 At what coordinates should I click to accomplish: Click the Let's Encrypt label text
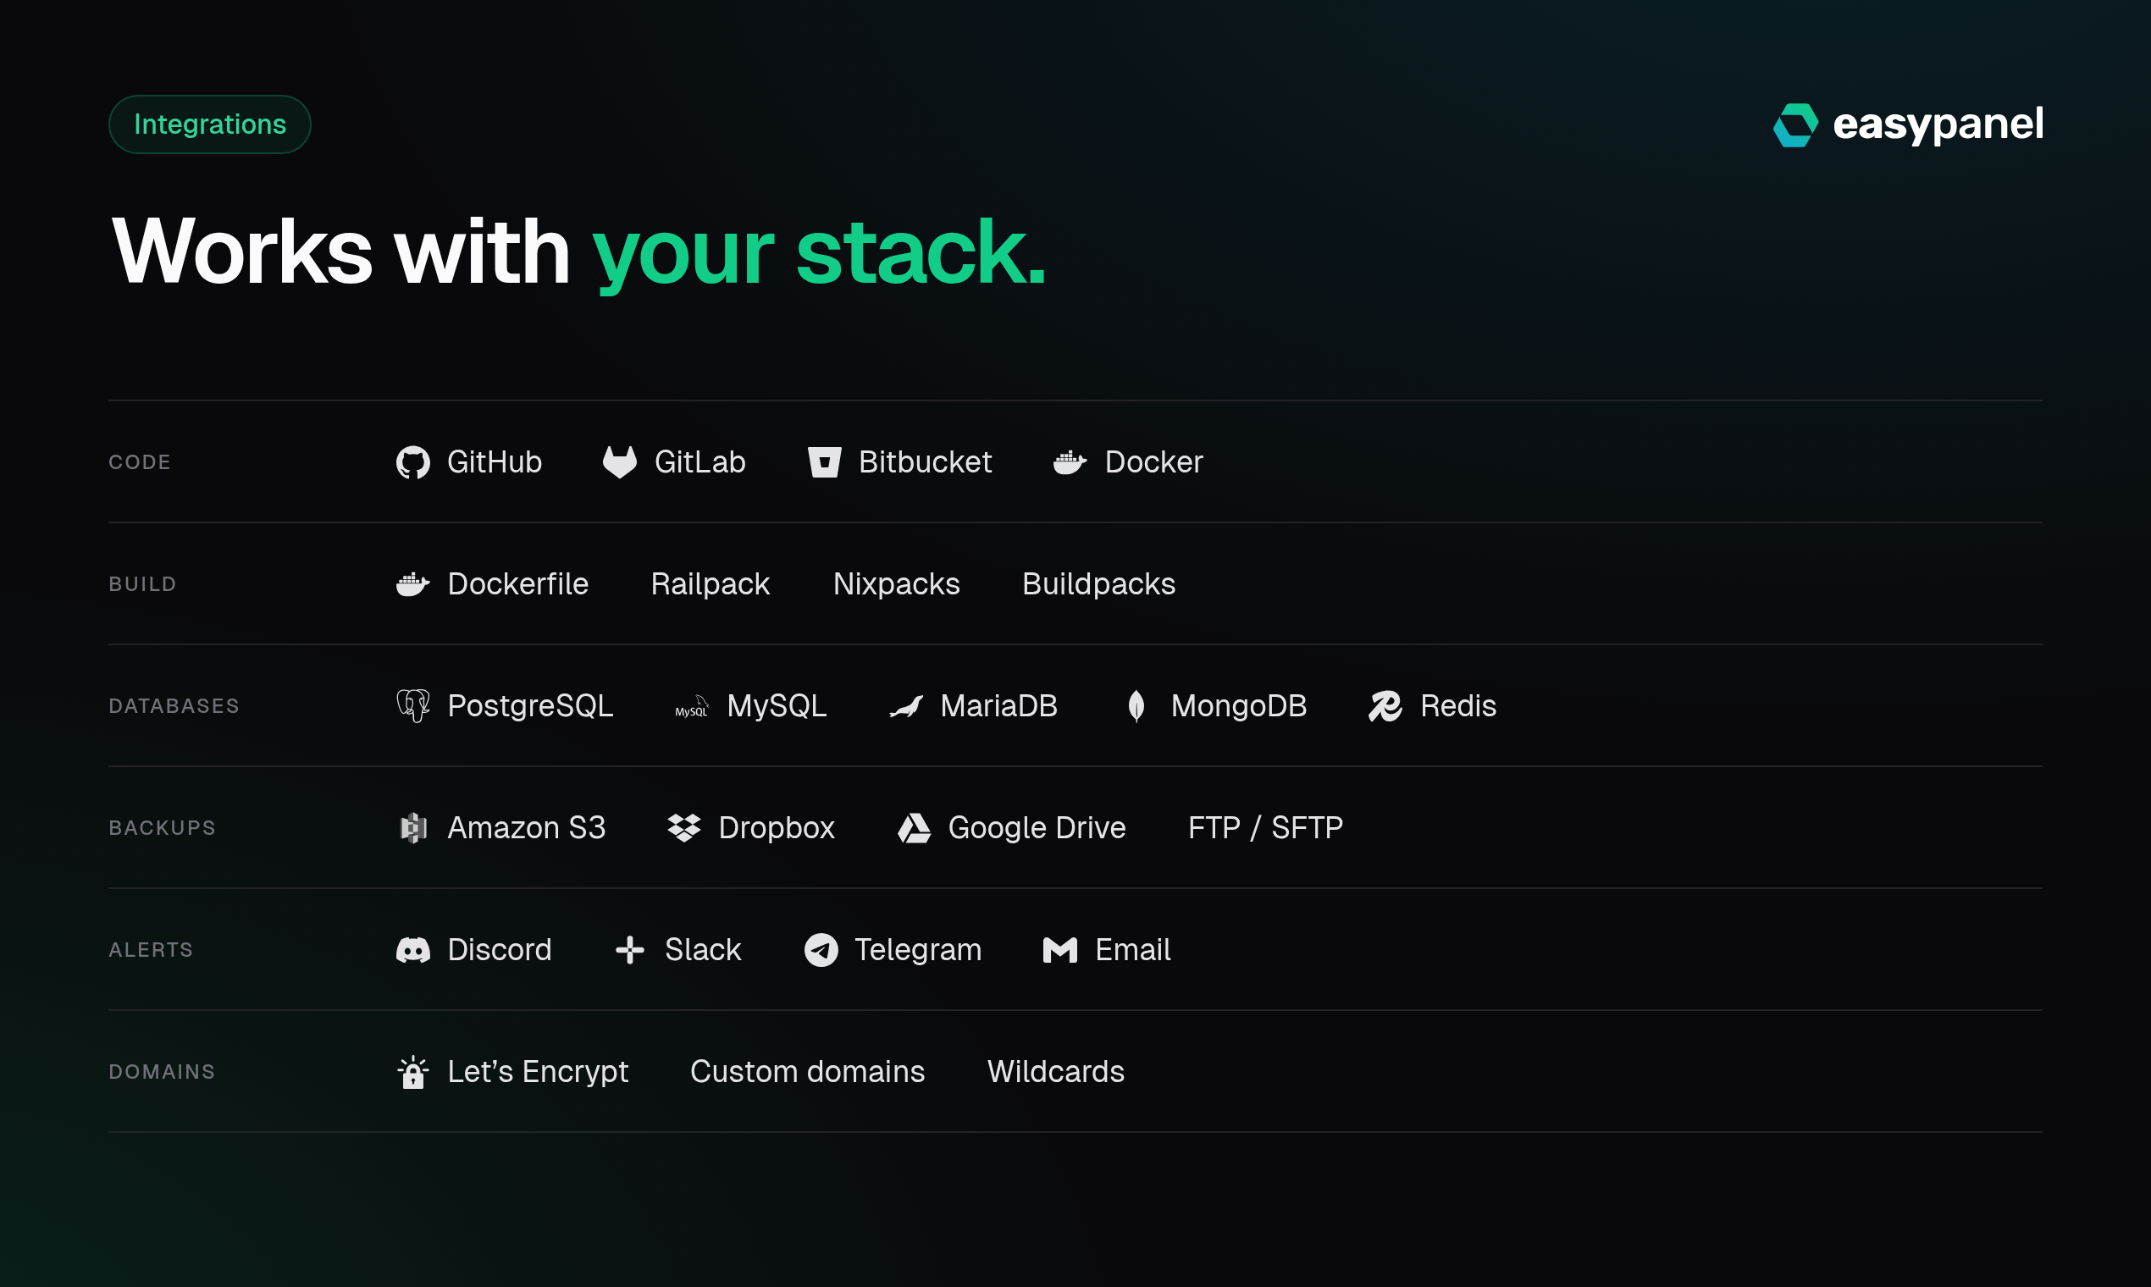coord(538,1072)
